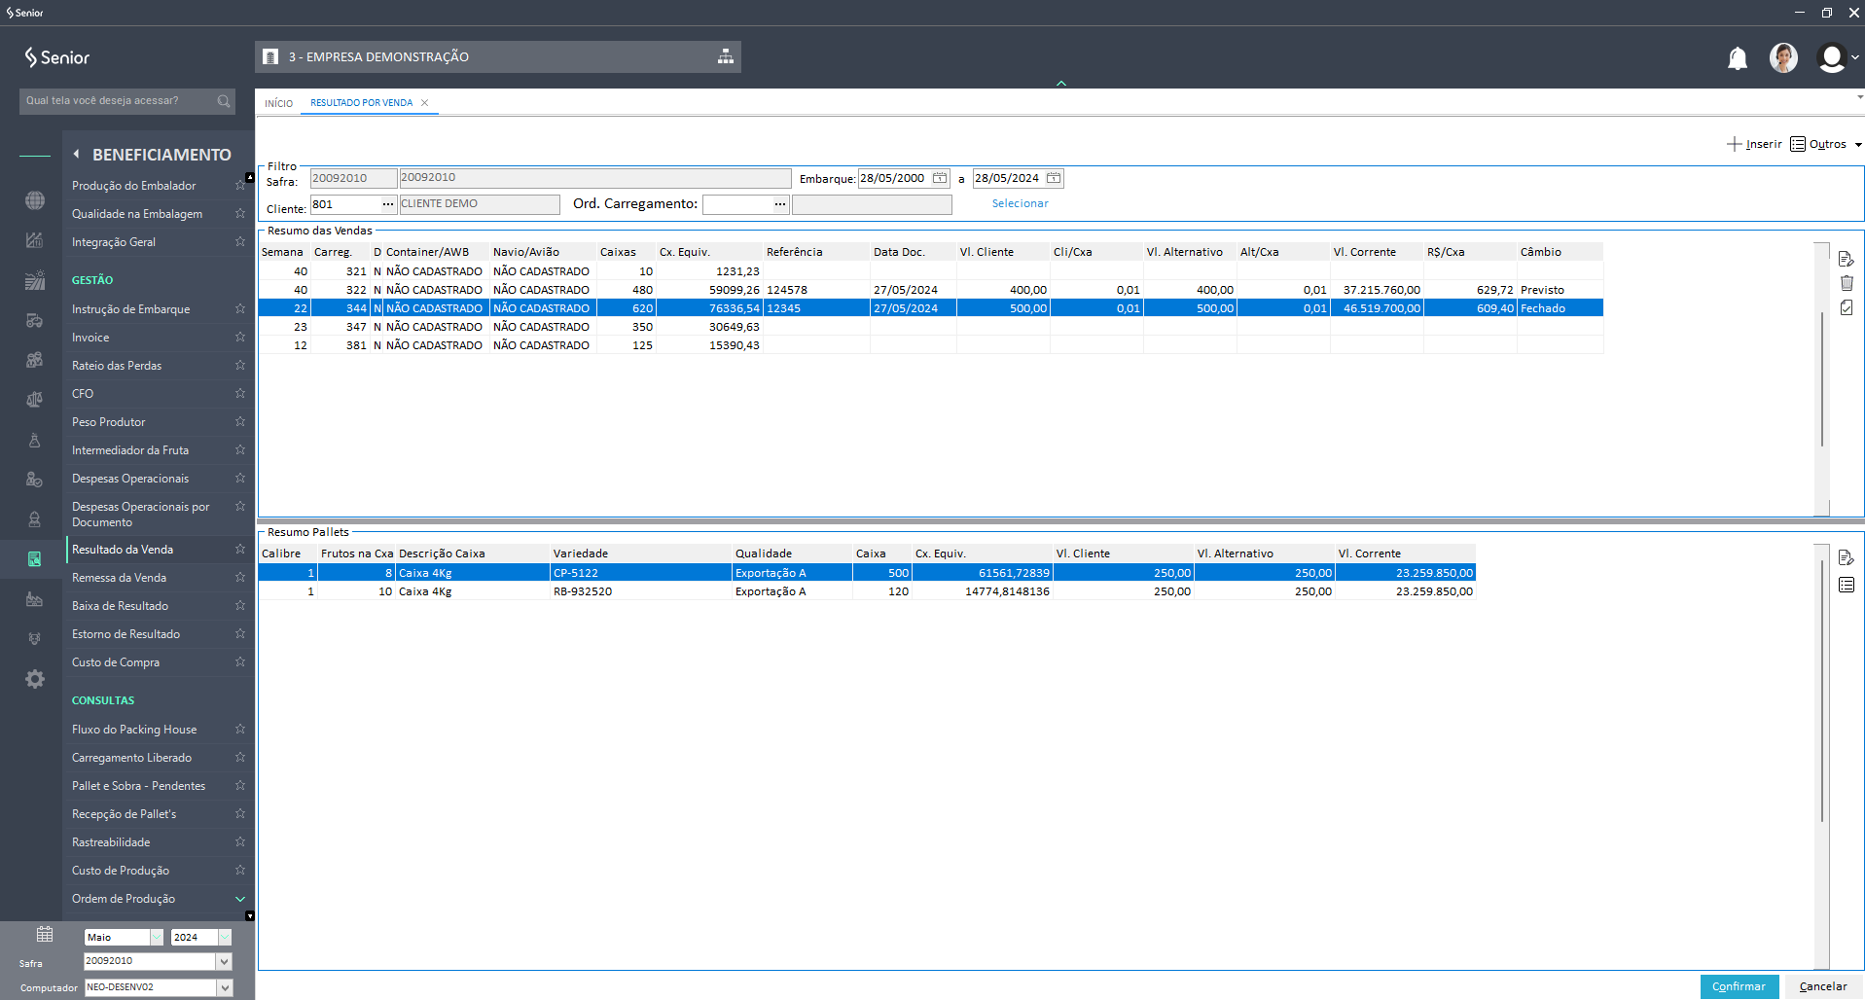The height and width of the screenshot is (1000, 1865).
Task: Star the Rastreabilidade menu entry
Action: coord(239,842)
